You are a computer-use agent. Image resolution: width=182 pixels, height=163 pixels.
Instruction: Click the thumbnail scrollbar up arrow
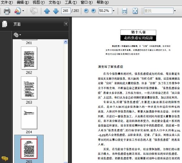66,42
